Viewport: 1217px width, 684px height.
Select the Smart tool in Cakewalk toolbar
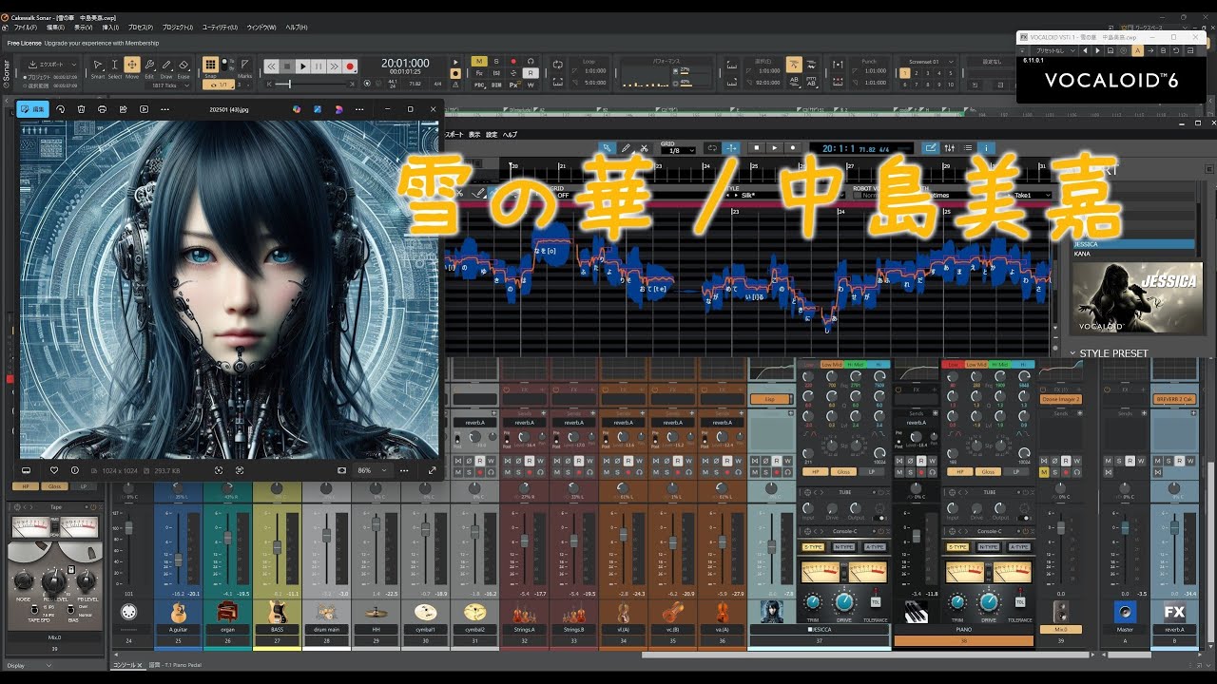click(x=98, y=66)
